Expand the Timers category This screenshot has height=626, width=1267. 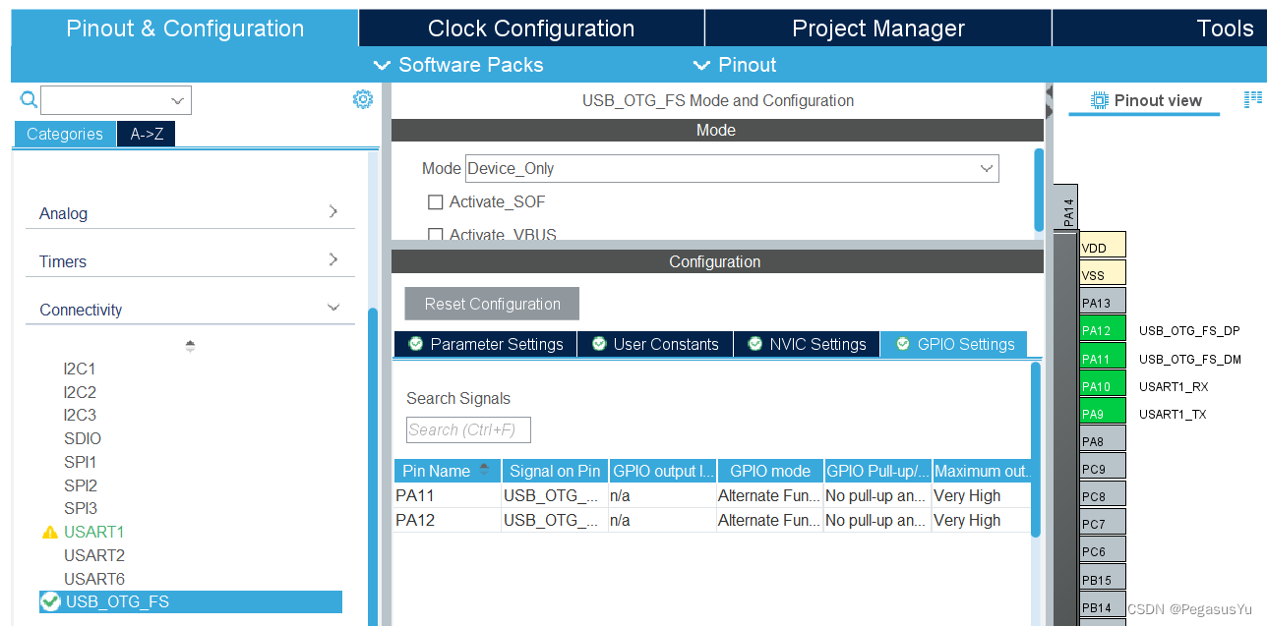[189, 261]
